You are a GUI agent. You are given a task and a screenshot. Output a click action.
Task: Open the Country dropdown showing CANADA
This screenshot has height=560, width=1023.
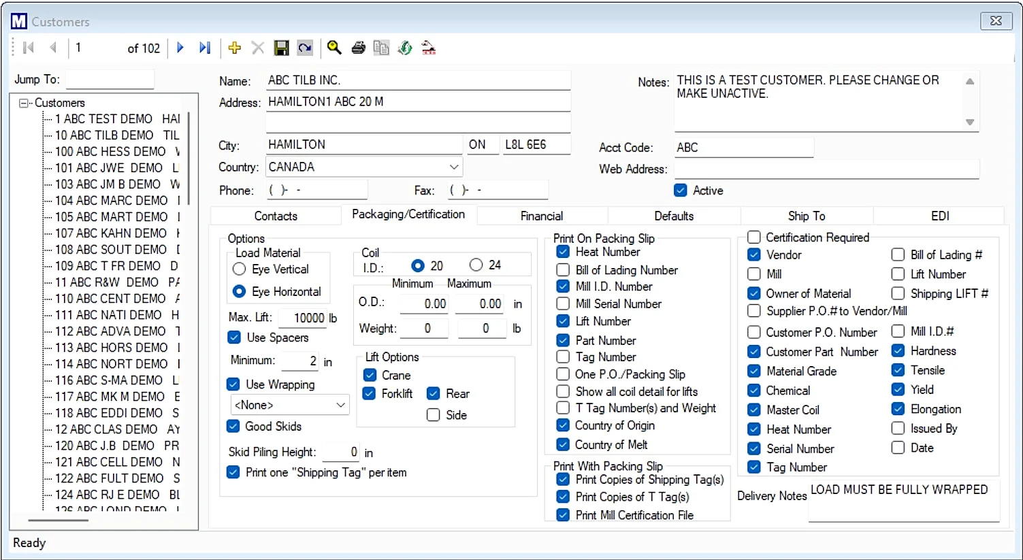click(x=453, y=167)
